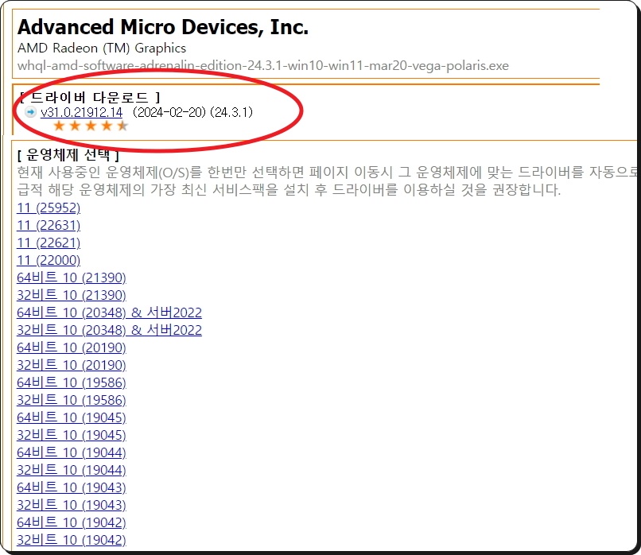Screen dimensions: 641x555
Task: Open the 32비트 10 (19044) link
Action: point(72,471)
